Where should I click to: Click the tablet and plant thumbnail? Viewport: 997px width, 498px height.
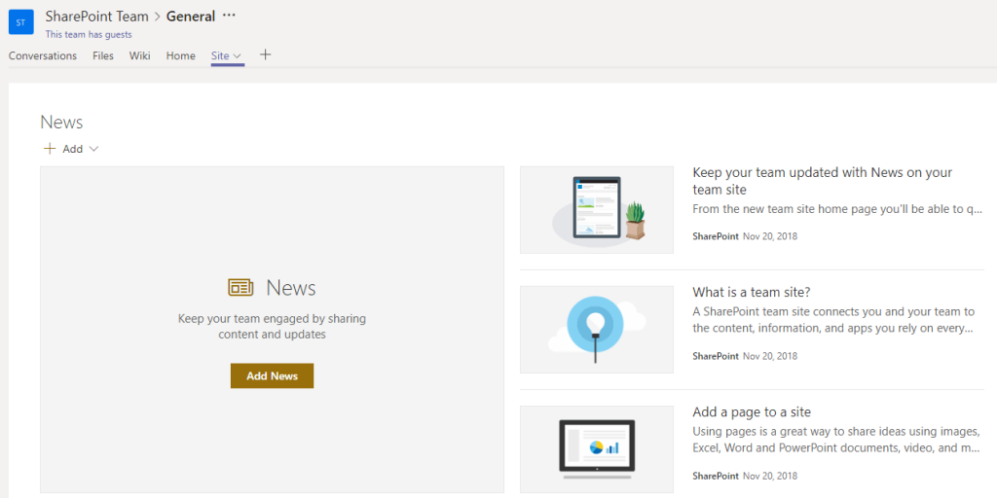(597, 210)
